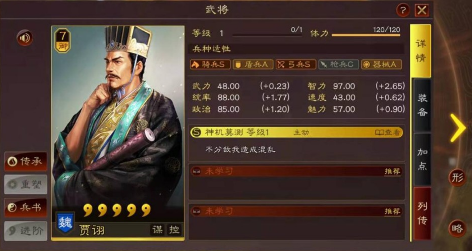The image size is (472, 251).
Task: View 神机莫测 skill details via 查看
Action: click(388, 132)
